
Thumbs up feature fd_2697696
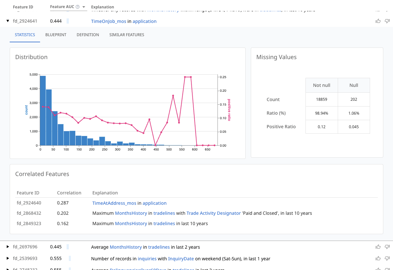click(378, 247)
